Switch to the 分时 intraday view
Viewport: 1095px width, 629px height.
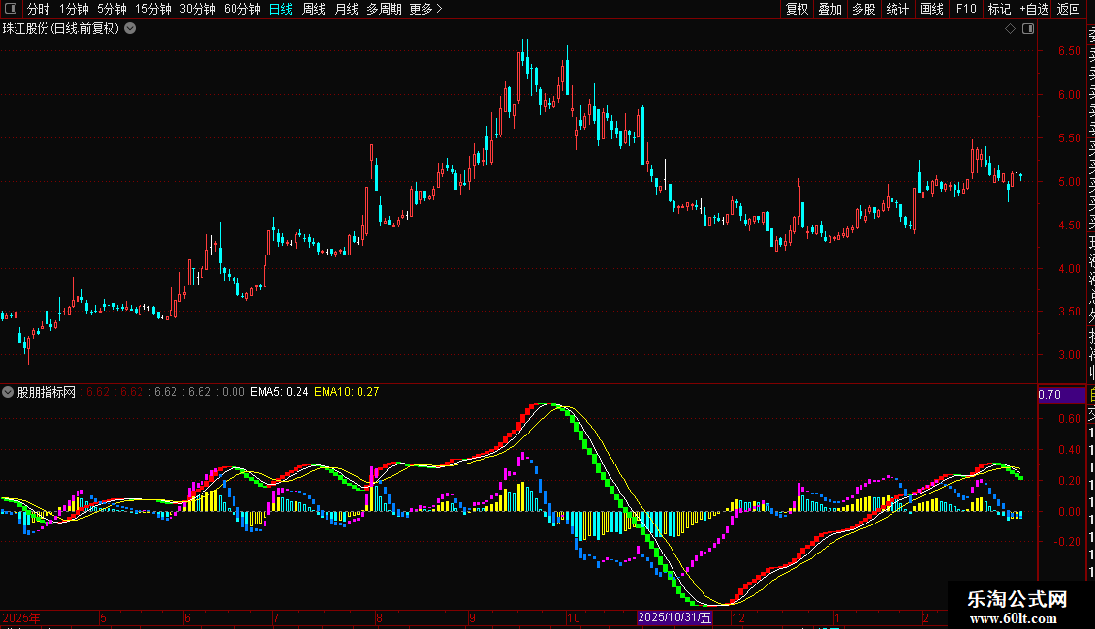(x=38, y=9)
